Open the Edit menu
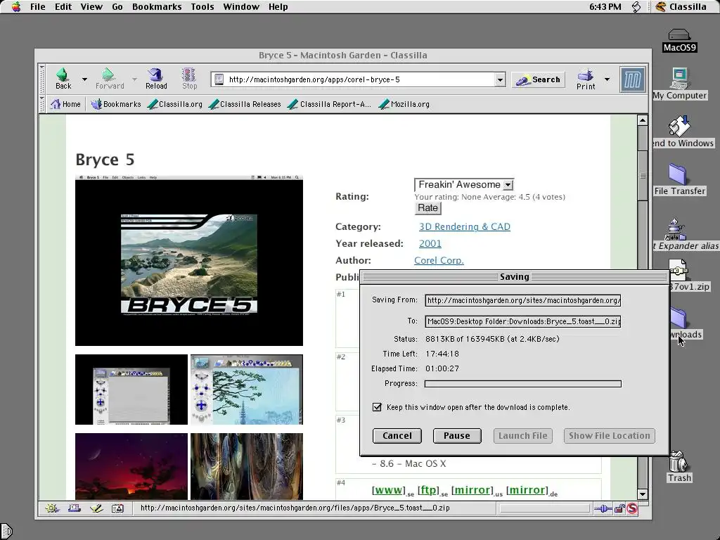This screenshot has height=540, width=720. click(x=63, y=7)
